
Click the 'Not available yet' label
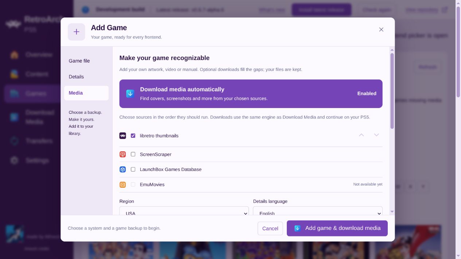click(368, 184)
